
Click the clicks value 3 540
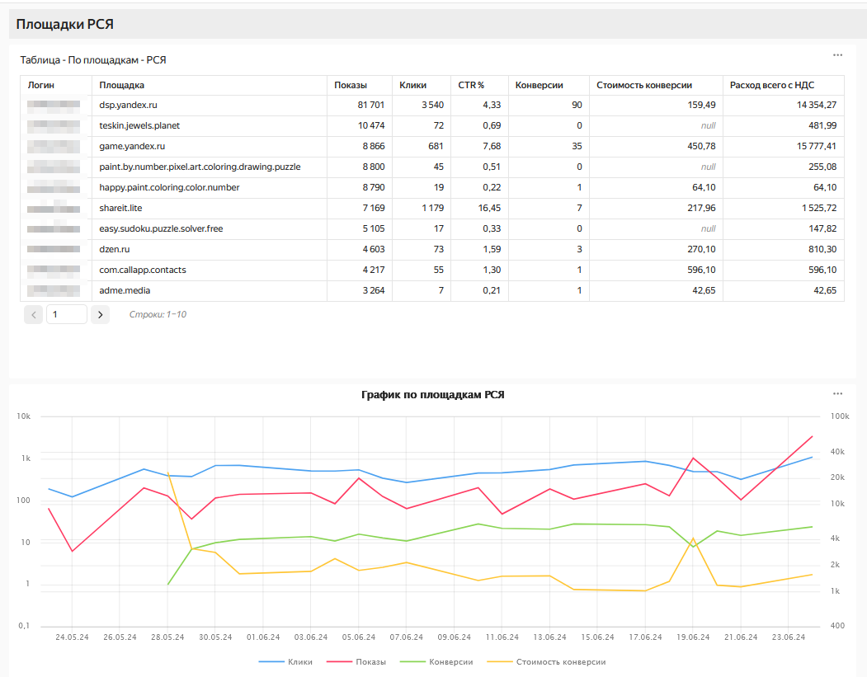coord(432,105)
